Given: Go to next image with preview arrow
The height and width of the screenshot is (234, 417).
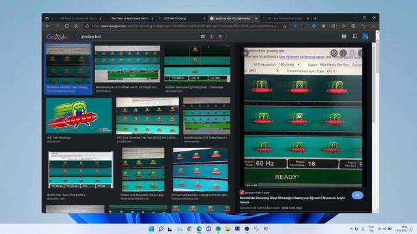Looking at the screenshot, I should (x=360, y=53).
